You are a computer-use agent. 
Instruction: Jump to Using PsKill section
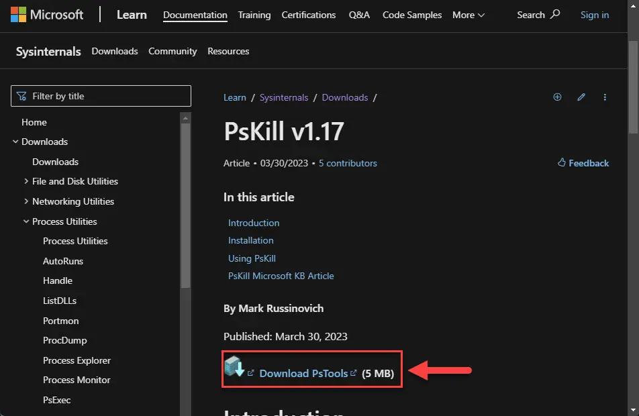pos(252,258)
